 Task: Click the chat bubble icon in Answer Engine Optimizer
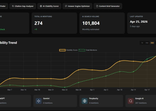click(x=66, y=6)
